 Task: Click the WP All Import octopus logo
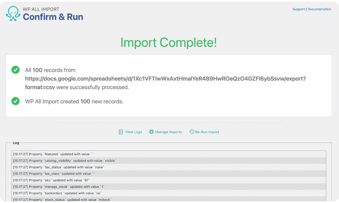[13, 14]
